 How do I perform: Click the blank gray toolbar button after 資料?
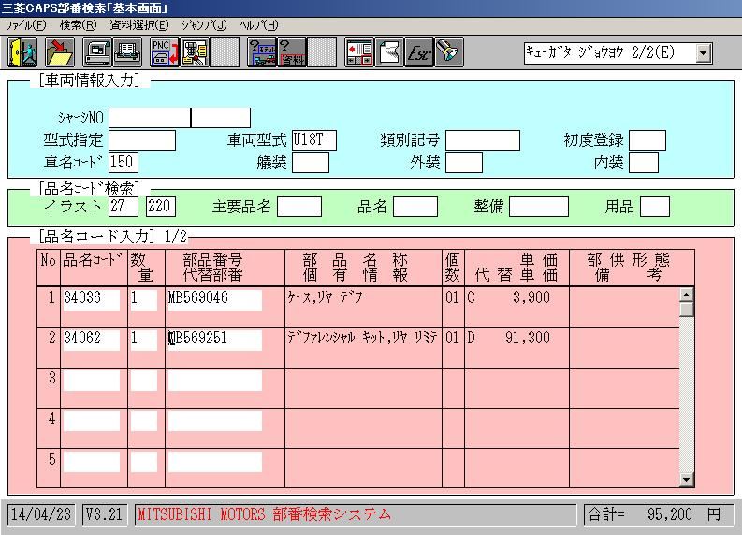(x=321, y=52)
